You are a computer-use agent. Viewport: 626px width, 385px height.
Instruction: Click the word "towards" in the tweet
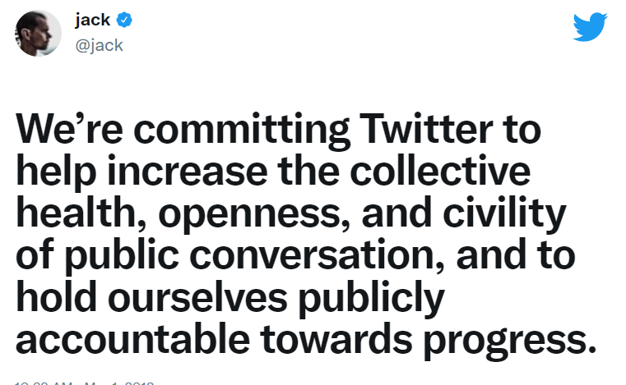[336, 338]
